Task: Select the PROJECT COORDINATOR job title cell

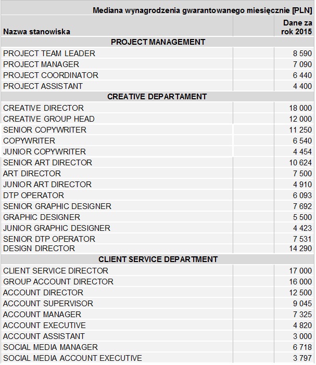Action: pos(50,75)
